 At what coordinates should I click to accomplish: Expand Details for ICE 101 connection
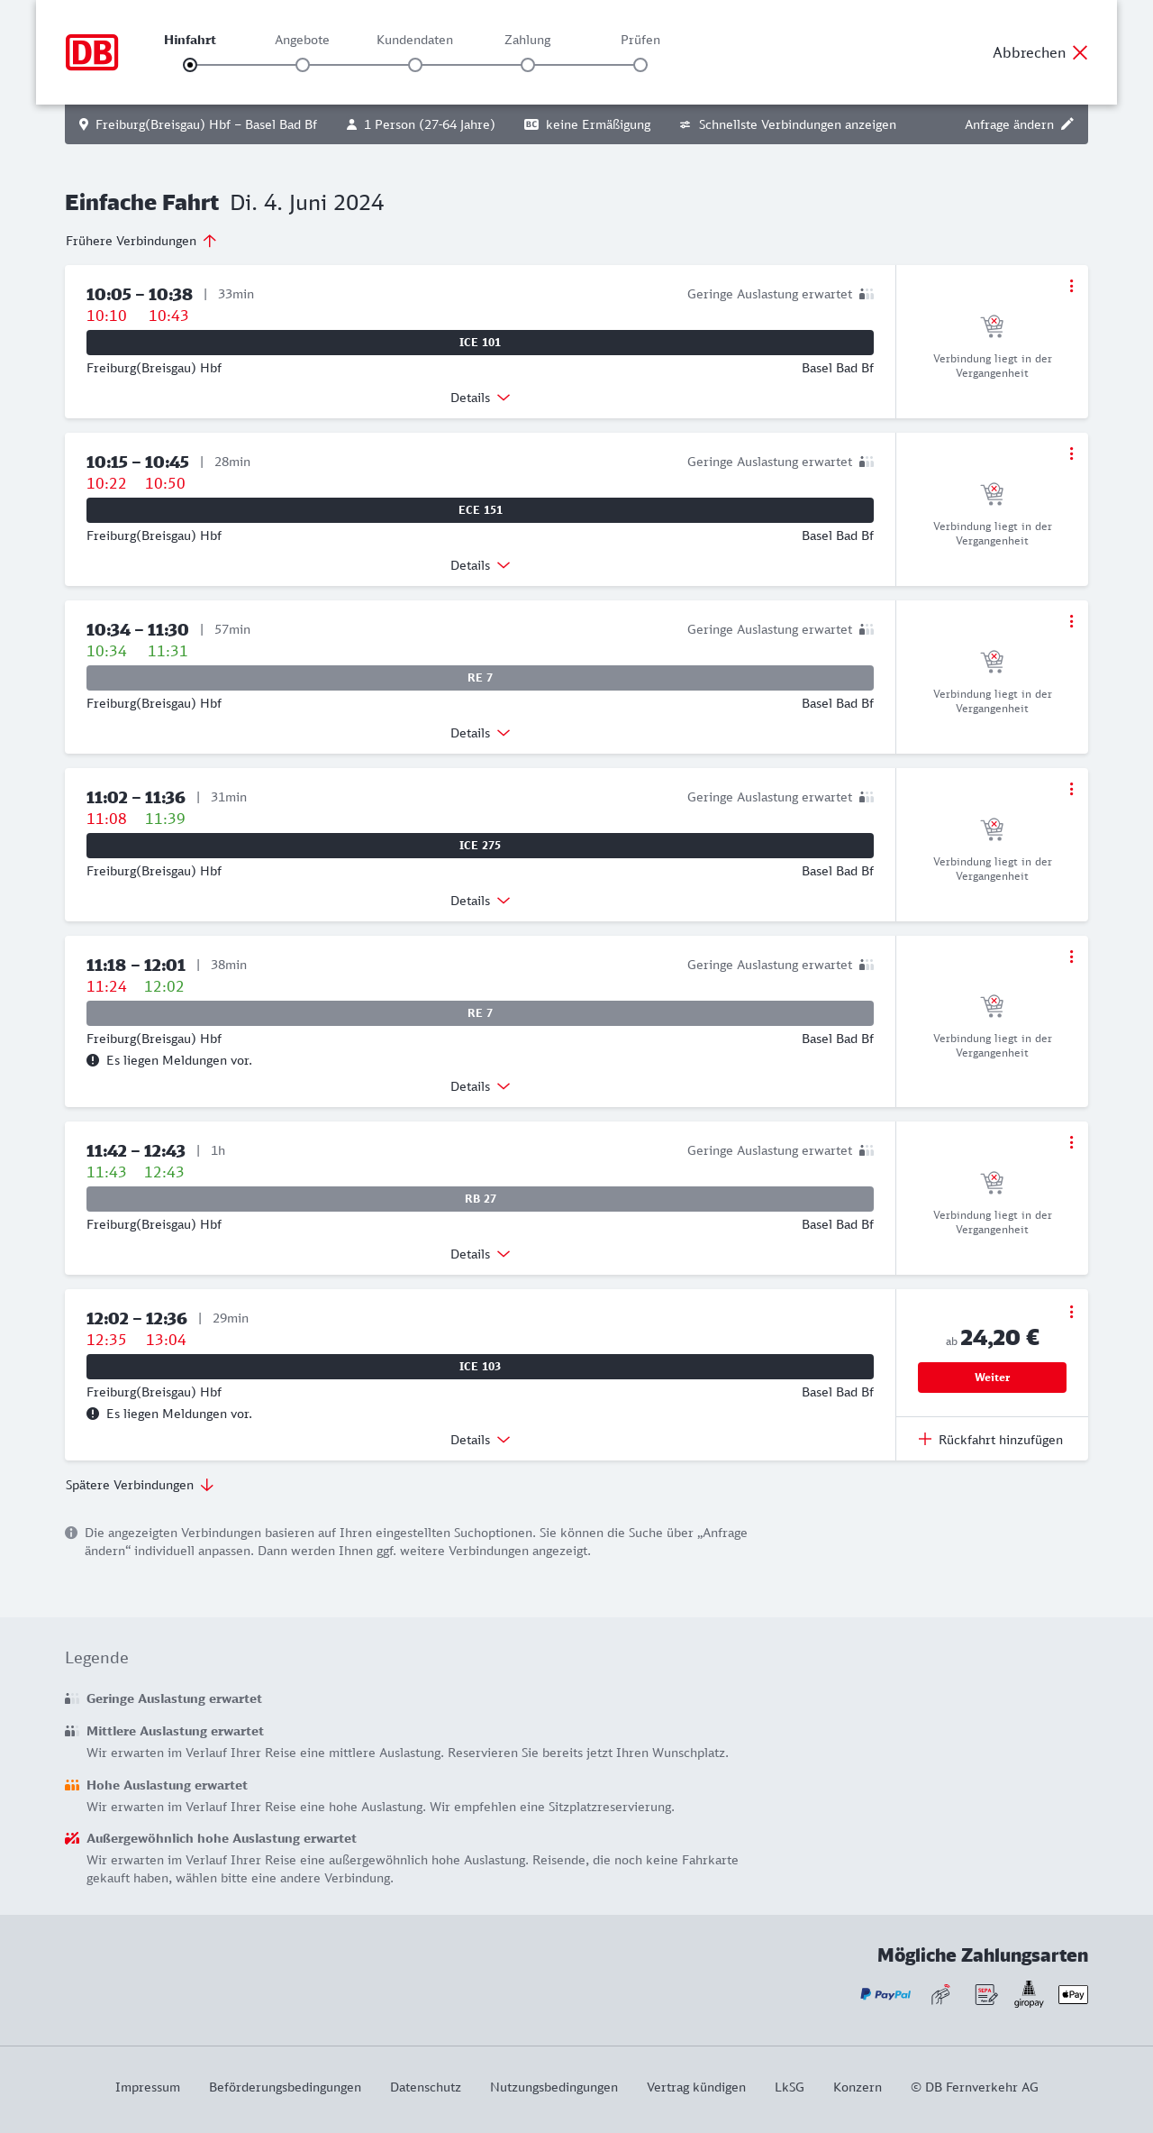[x=480, y=398]
